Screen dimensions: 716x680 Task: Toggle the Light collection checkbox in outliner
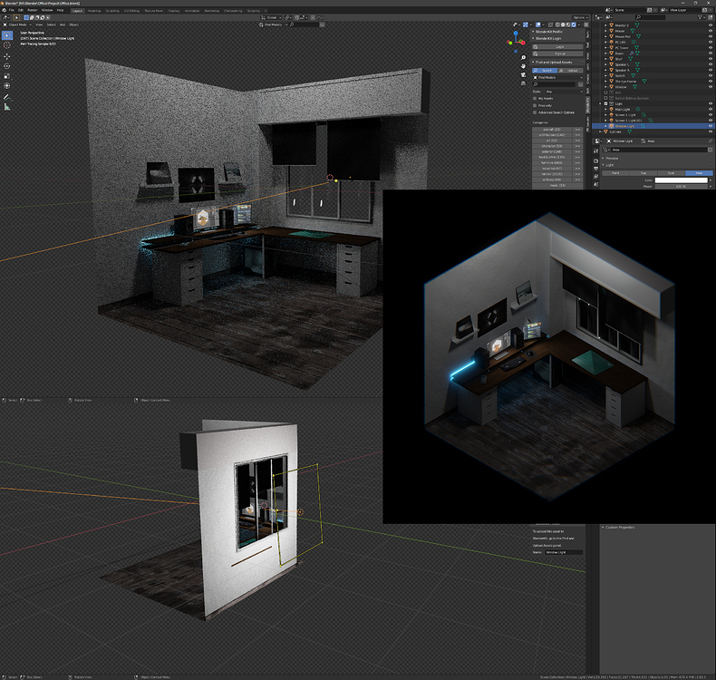(606, 103)
